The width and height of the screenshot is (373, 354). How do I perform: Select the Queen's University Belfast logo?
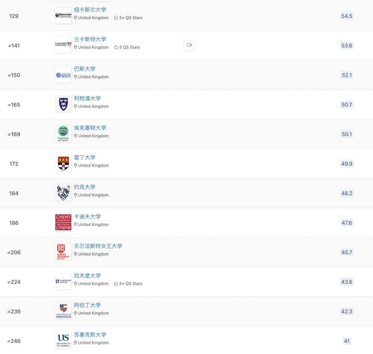pos(63,252)
